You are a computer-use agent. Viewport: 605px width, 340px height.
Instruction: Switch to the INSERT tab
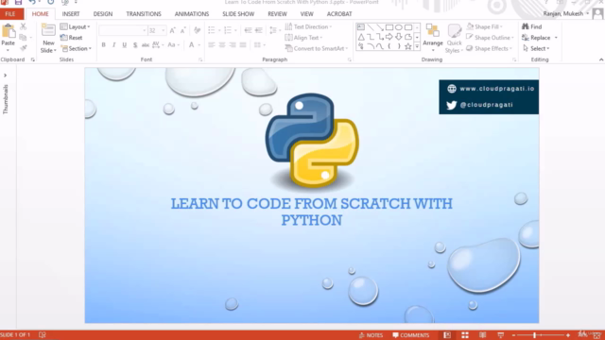71,14
